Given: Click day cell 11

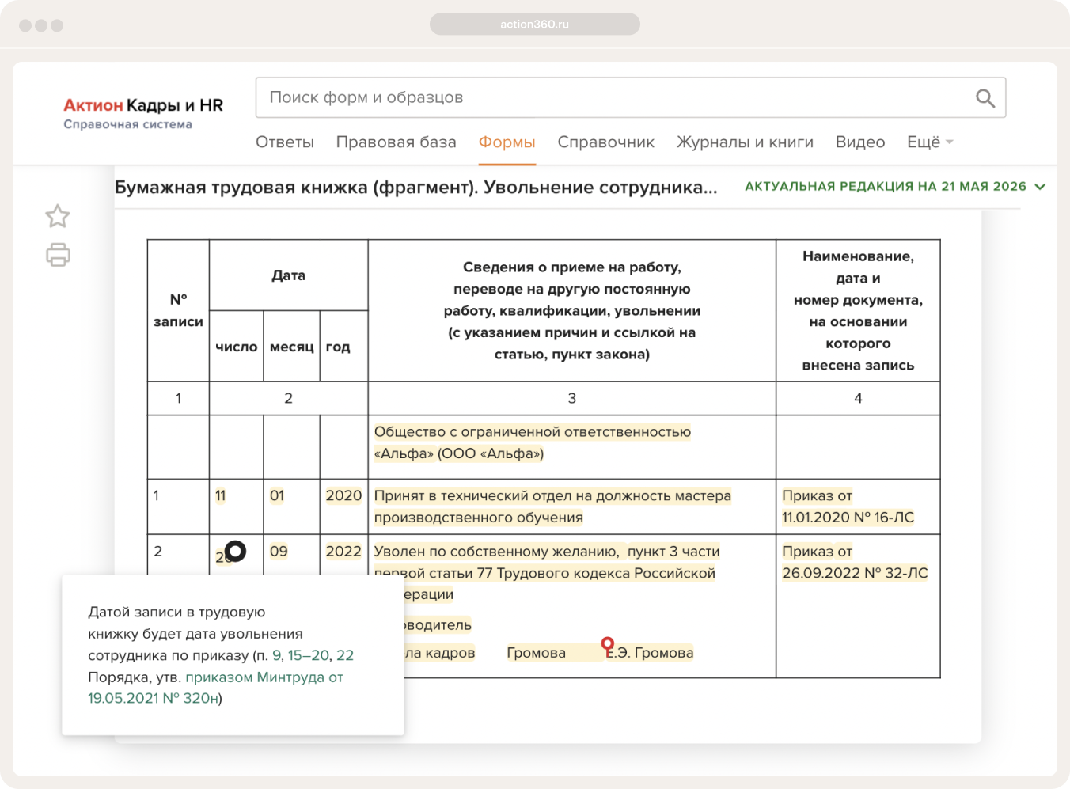Looking at the screenshot, I should tap(221, 496).
